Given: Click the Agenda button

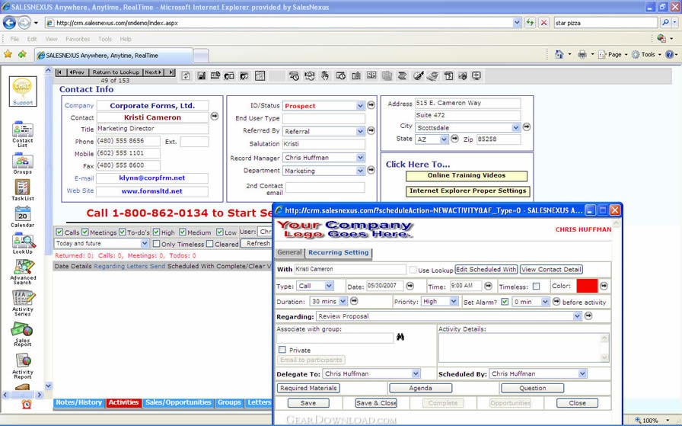Looking at the screenshot, I should tap(420, 388).
